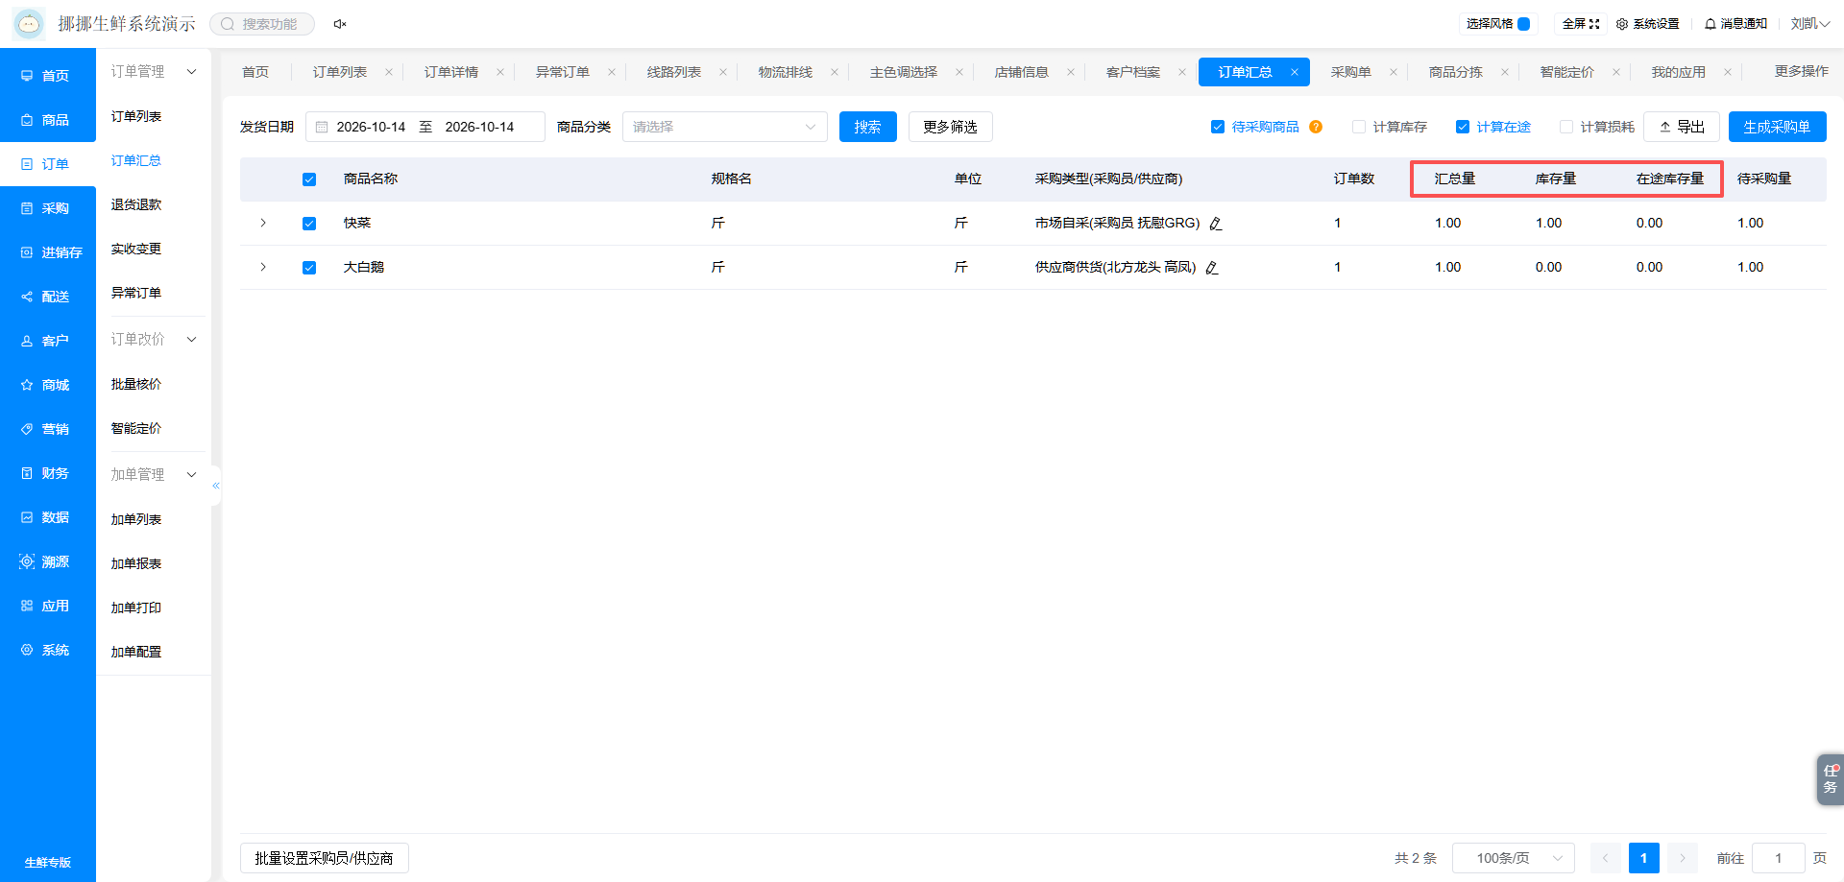Click the mute speaker icon in header
Viewport: 1844px width, 882px height.
[340, 24]
